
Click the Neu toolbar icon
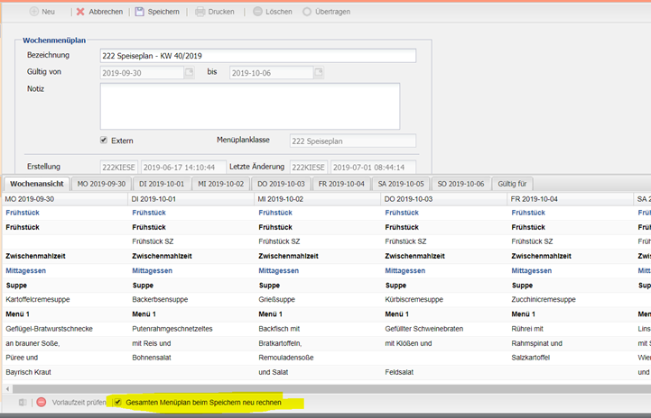pos(33,12)
